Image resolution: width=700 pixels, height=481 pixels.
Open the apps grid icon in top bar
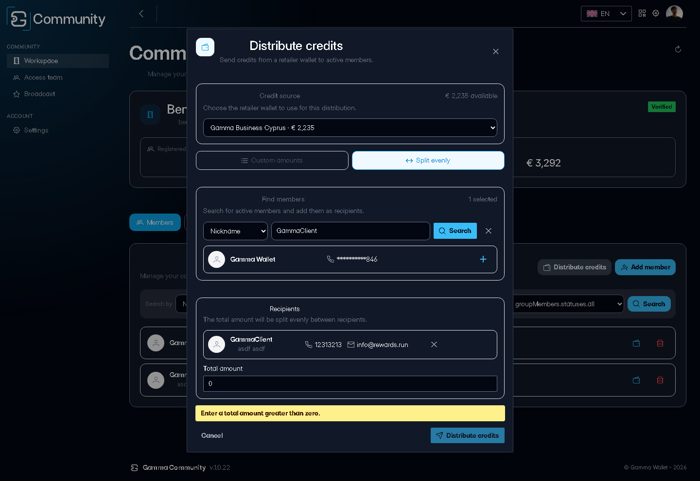642,13
